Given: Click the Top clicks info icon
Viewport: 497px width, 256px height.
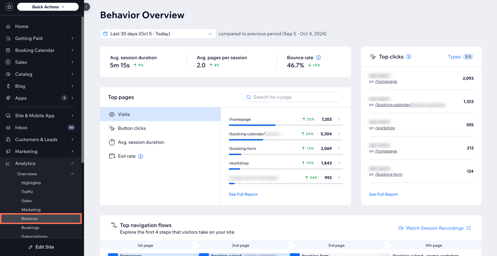Looking at the screenshot, I should pyautogui.click(x=408, y=57).
